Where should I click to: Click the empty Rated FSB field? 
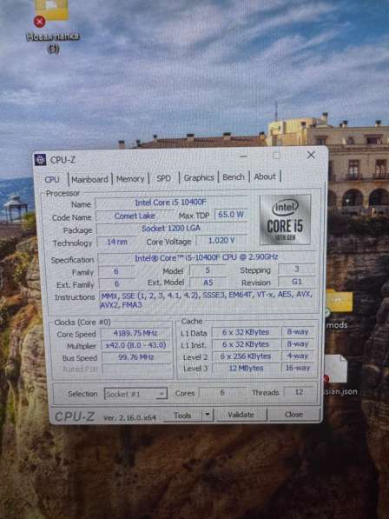pyautogui.click(x=136, y=369)
